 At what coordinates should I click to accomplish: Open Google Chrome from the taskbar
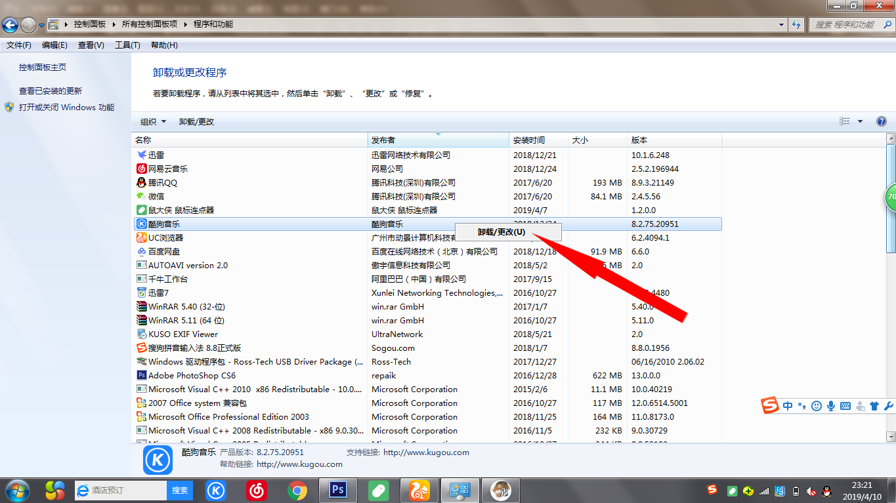tap(297, 490)
